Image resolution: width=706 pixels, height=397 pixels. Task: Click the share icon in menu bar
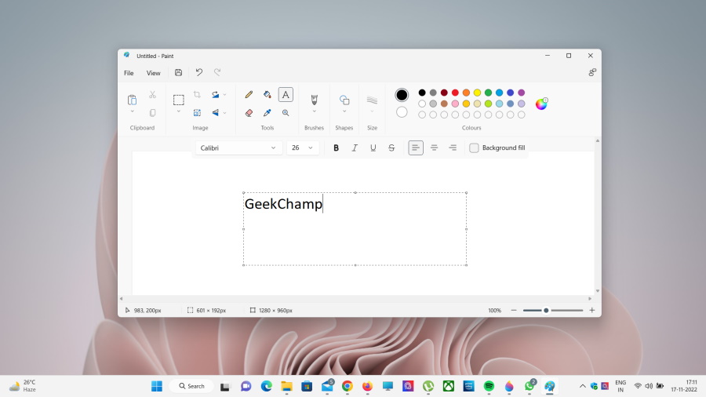(x=592, y=72)
